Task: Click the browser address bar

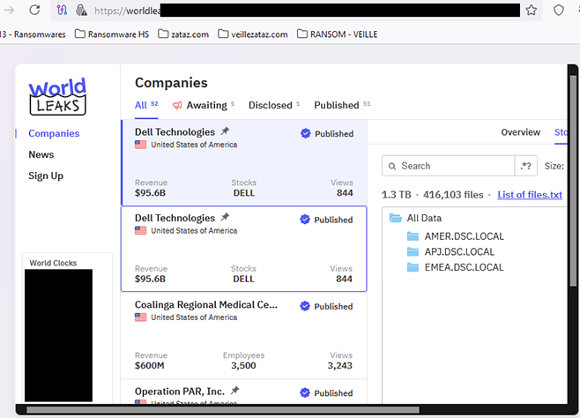Action: 296,10
